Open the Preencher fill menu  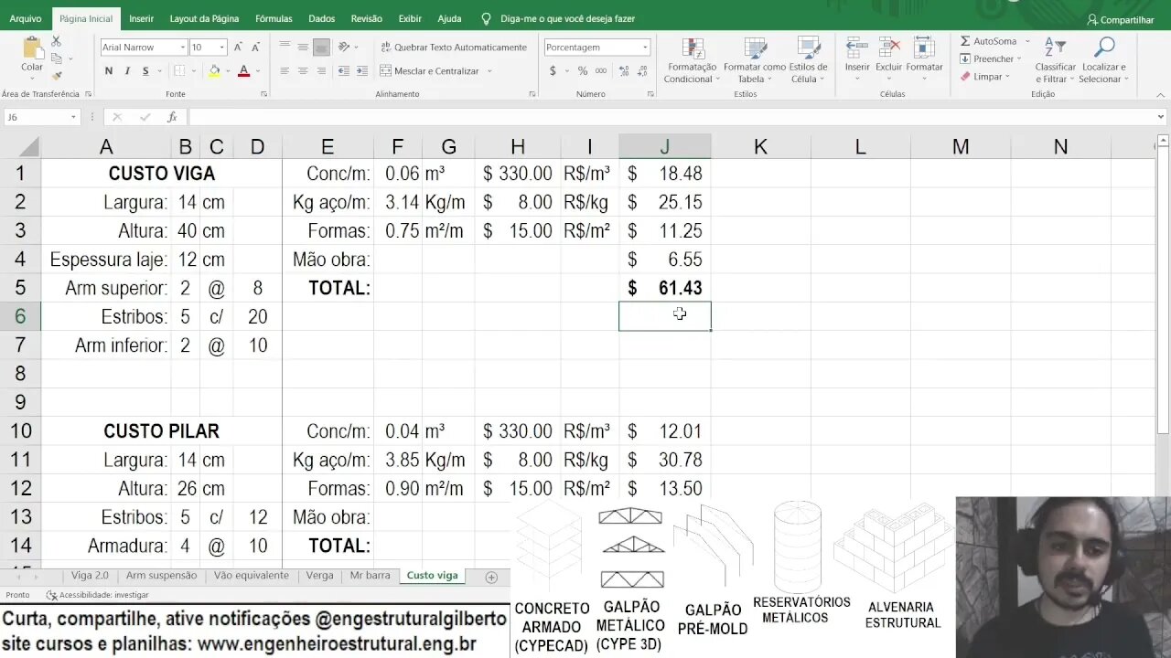pyautogui.click(x=991, y=58)
